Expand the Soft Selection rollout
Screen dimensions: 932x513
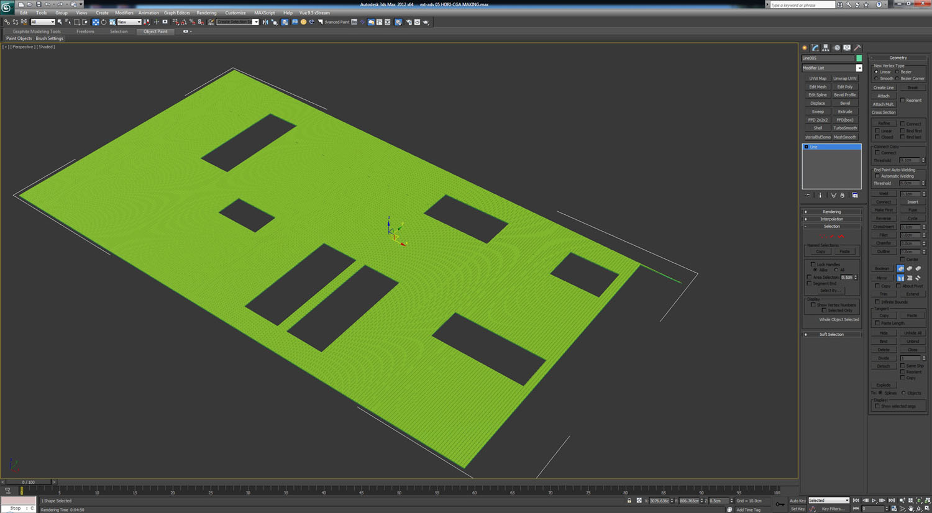(x=831, y=334)
